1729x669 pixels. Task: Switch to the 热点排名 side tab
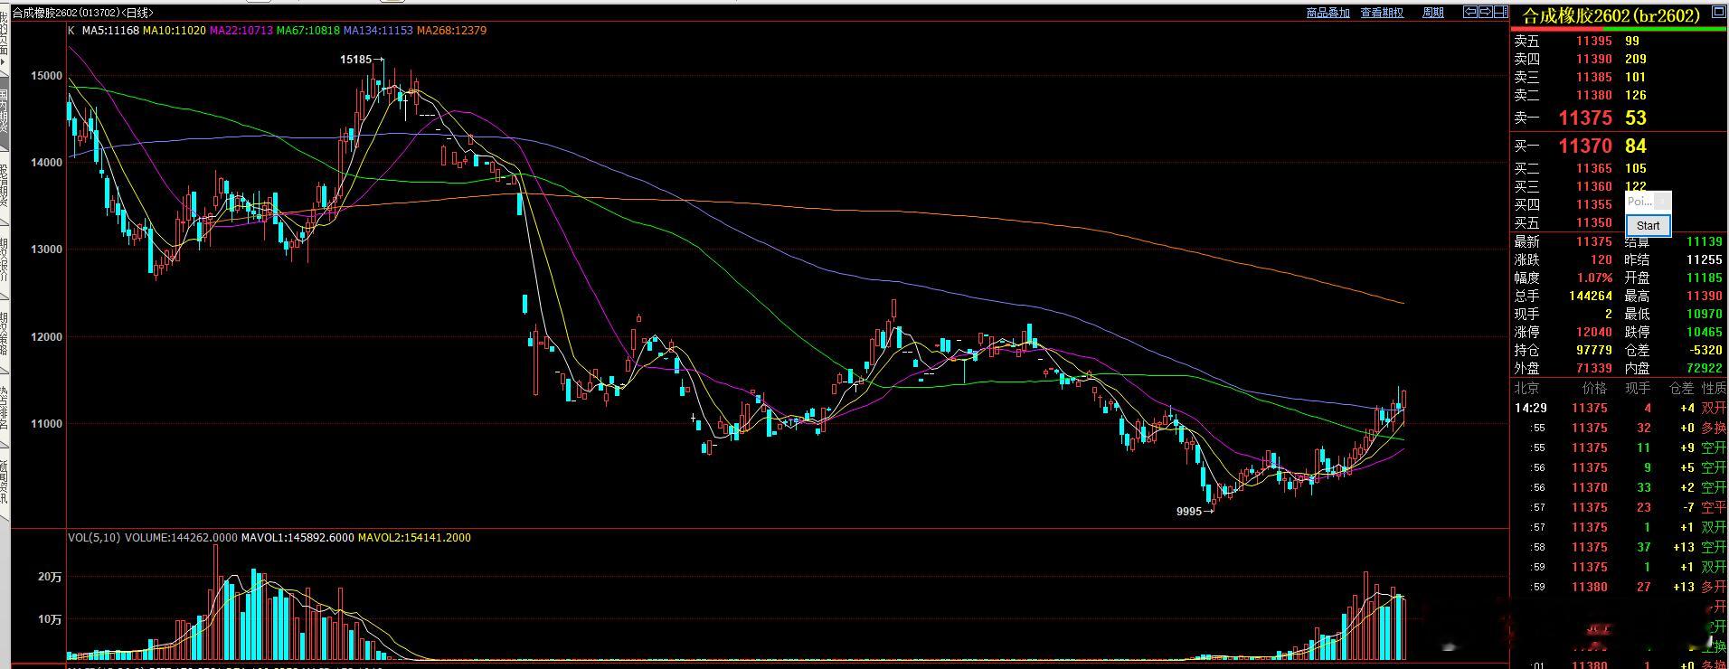click(x=5, y=407)
